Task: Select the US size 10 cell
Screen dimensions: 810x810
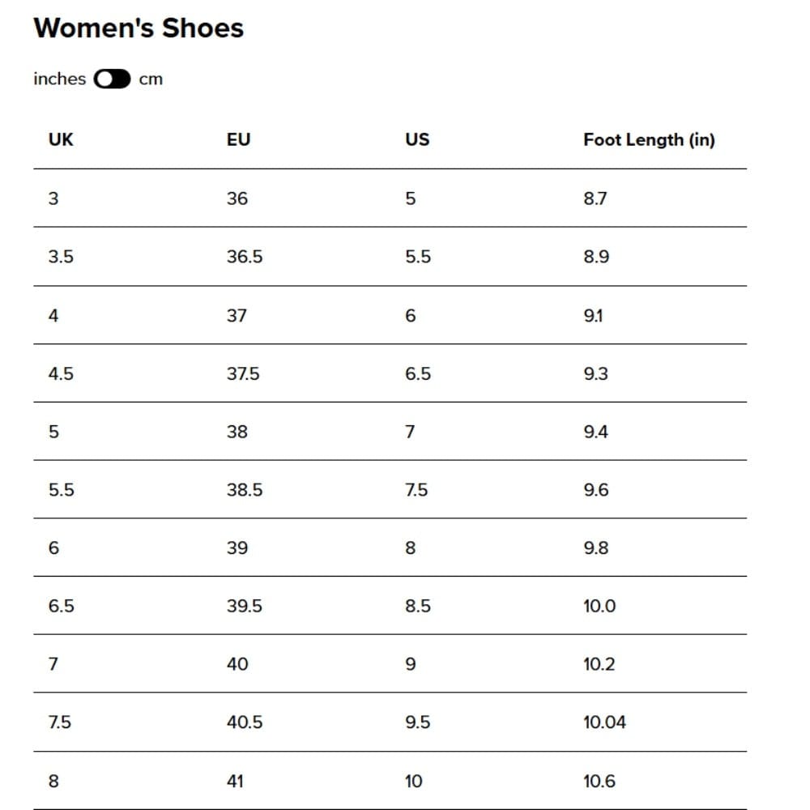Action: [413, 781]
